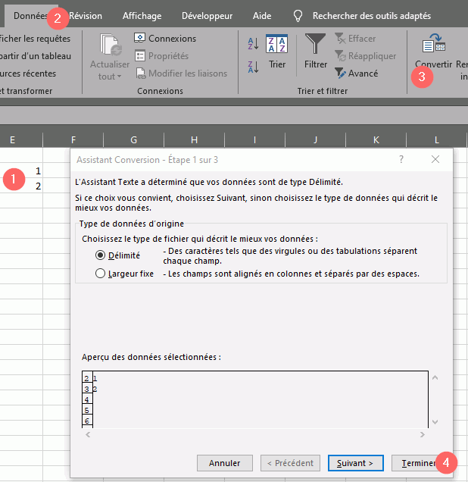Click the Actualiser tout refresh icon

pyautogui.click(x=110, y=46)
